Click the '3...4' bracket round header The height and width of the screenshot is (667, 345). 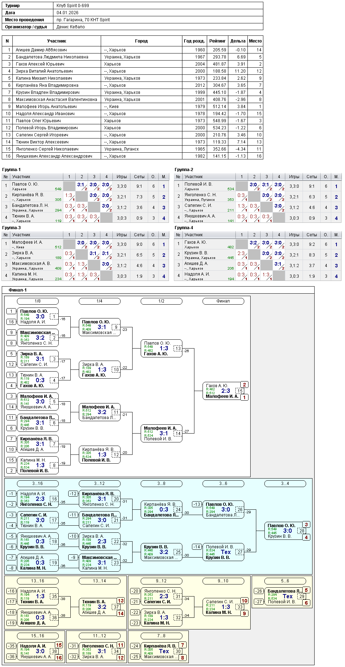click(285, 484)
